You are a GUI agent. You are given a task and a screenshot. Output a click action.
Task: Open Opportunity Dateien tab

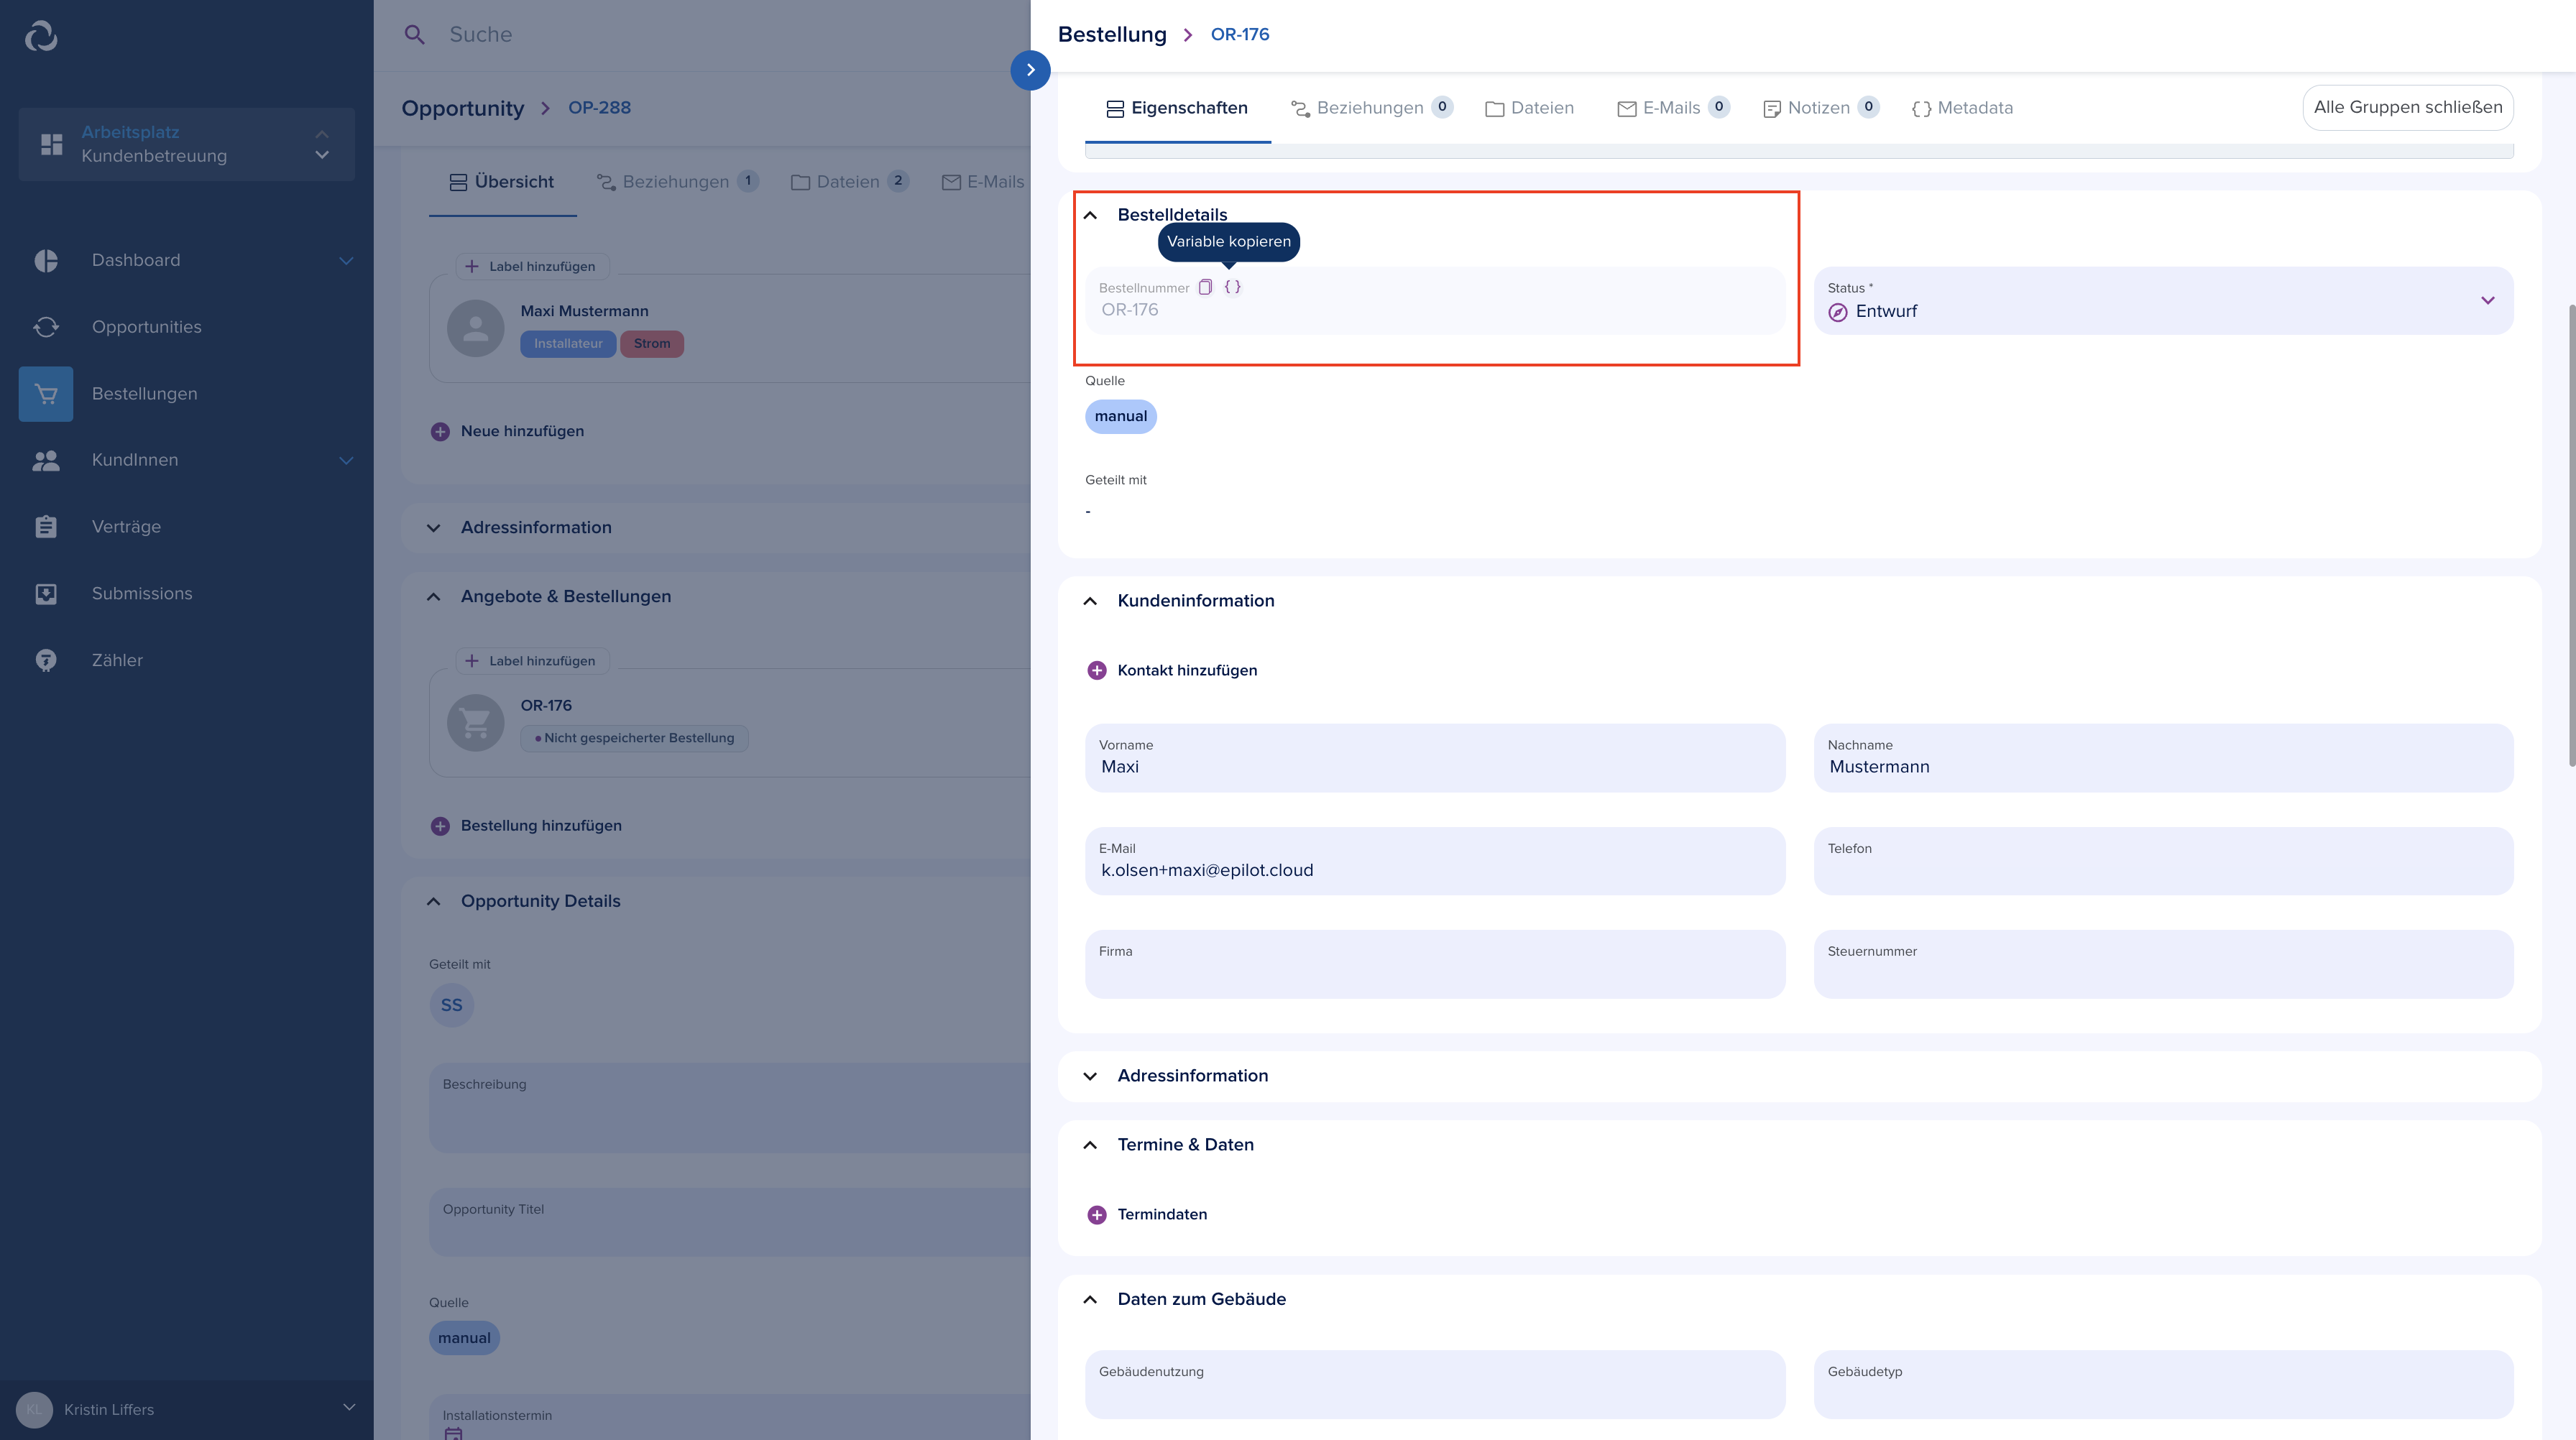point(849,182)
